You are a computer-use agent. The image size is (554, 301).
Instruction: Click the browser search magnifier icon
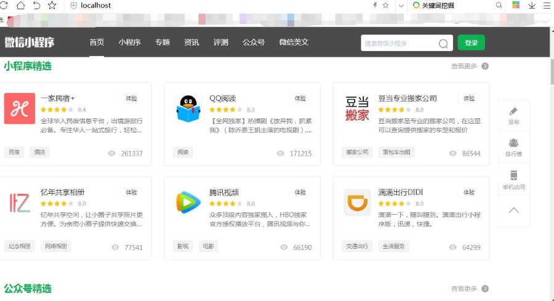coord(499,6)
